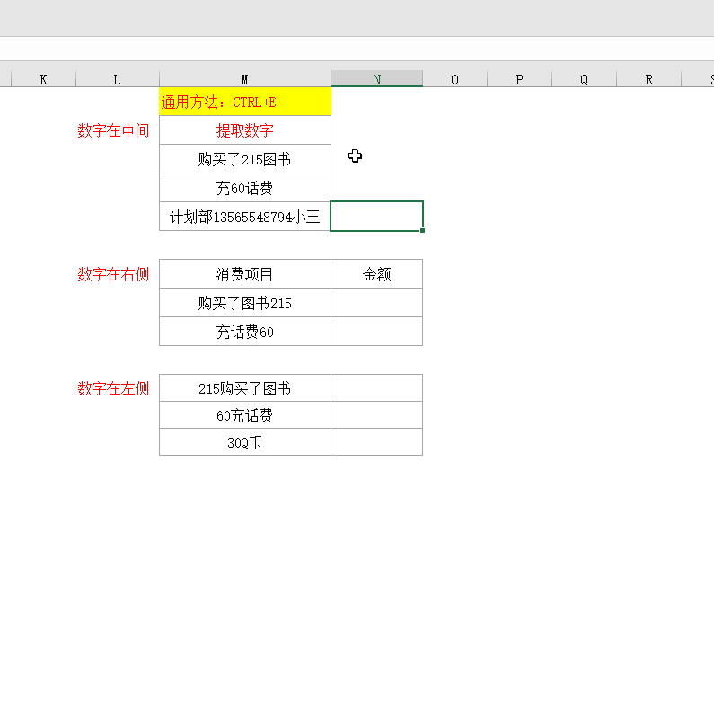
Task: Click the red label '数字在左侧'
Action: [113, 388]
